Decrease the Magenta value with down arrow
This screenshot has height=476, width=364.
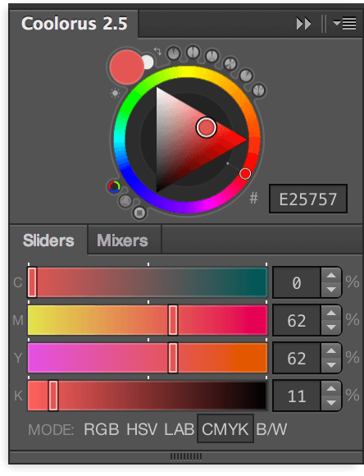pyautogui.click(x=331, y=327)
